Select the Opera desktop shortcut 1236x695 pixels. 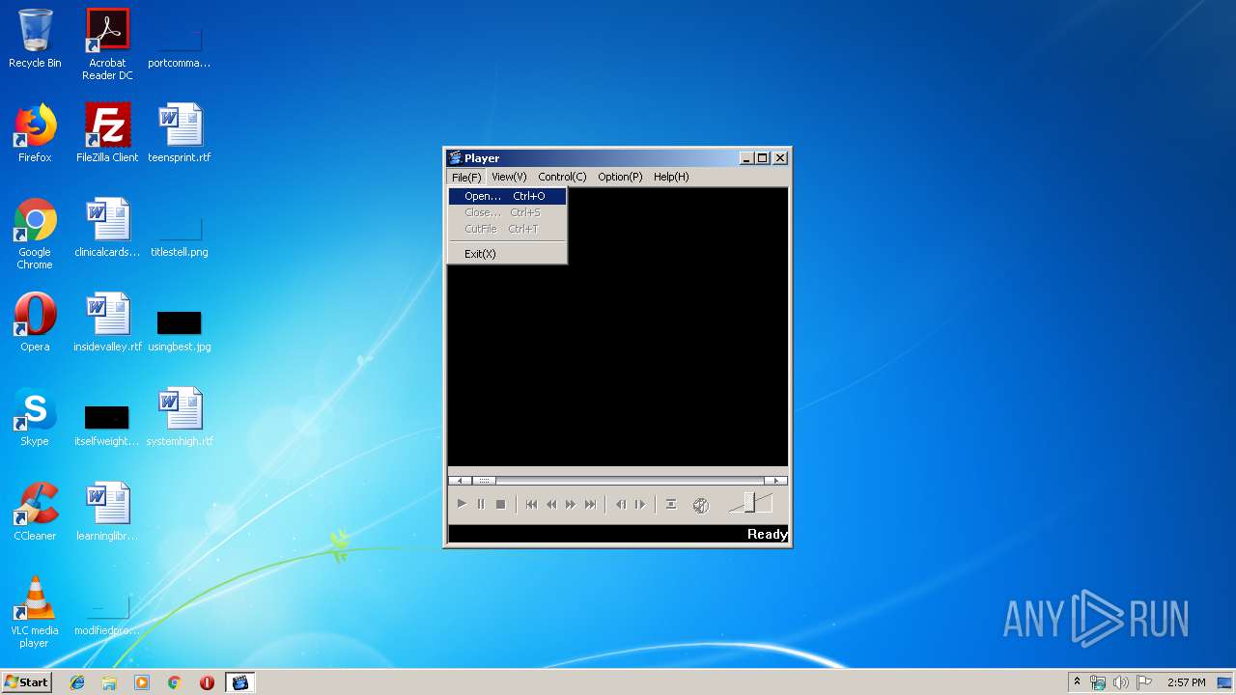pos(35,322)
